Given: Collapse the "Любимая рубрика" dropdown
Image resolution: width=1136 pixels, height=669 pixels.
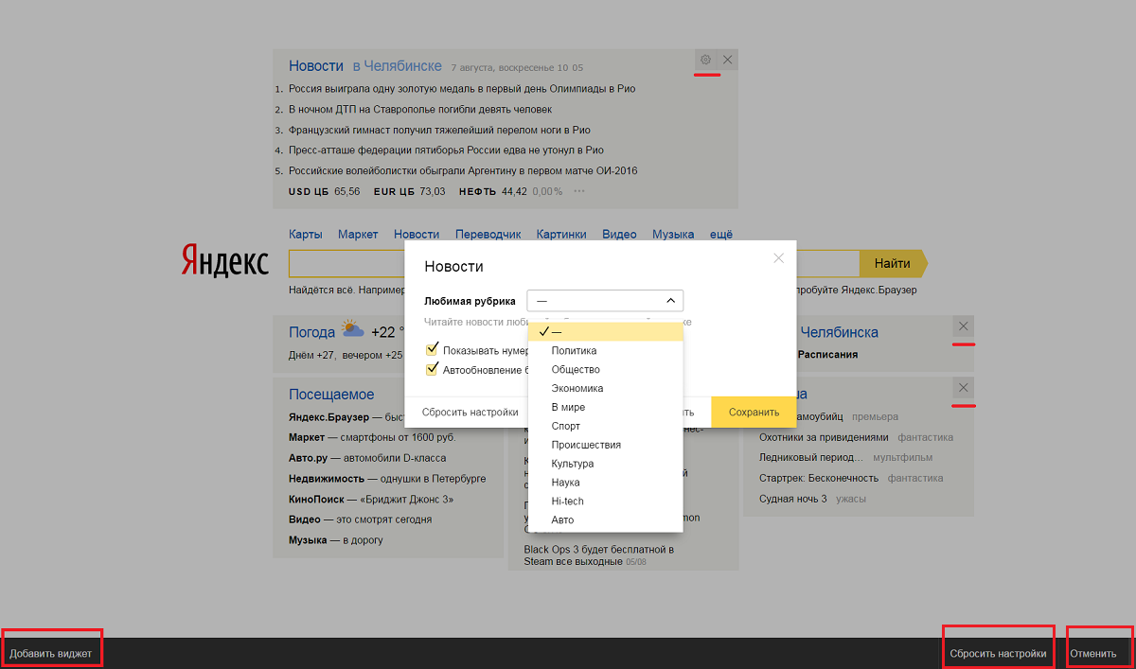Looking at the screenshot, I should coord(605,301).
